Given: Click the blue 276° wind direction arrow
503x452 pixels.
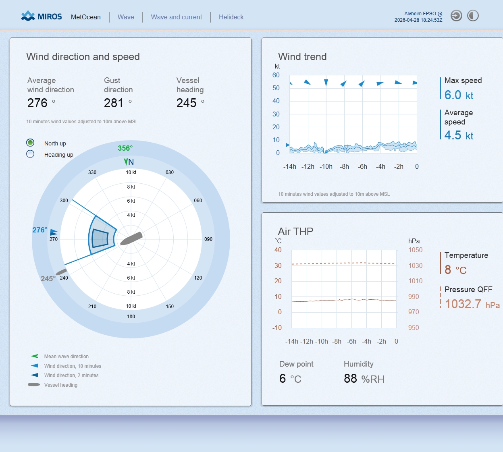Looking at the screenshot, I should pos(53,232).
